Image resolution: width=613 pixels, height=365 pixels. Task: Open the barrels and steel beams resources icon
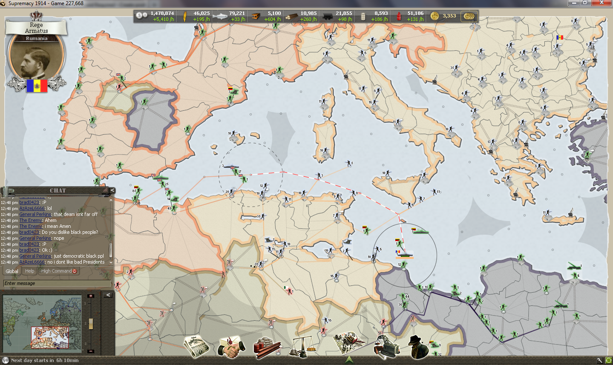point(267,347)
